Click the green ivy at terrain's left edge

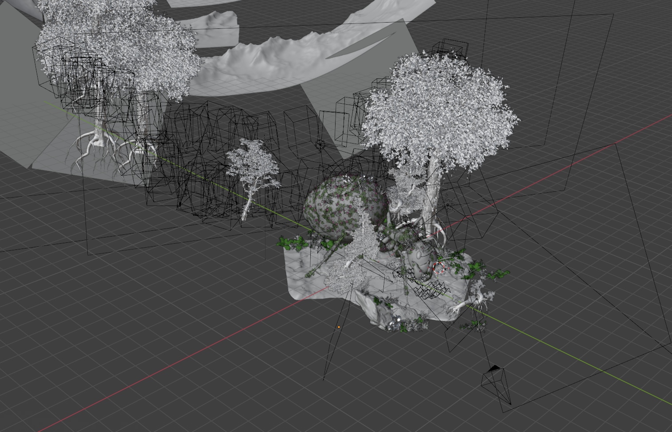tap(293, 242)
